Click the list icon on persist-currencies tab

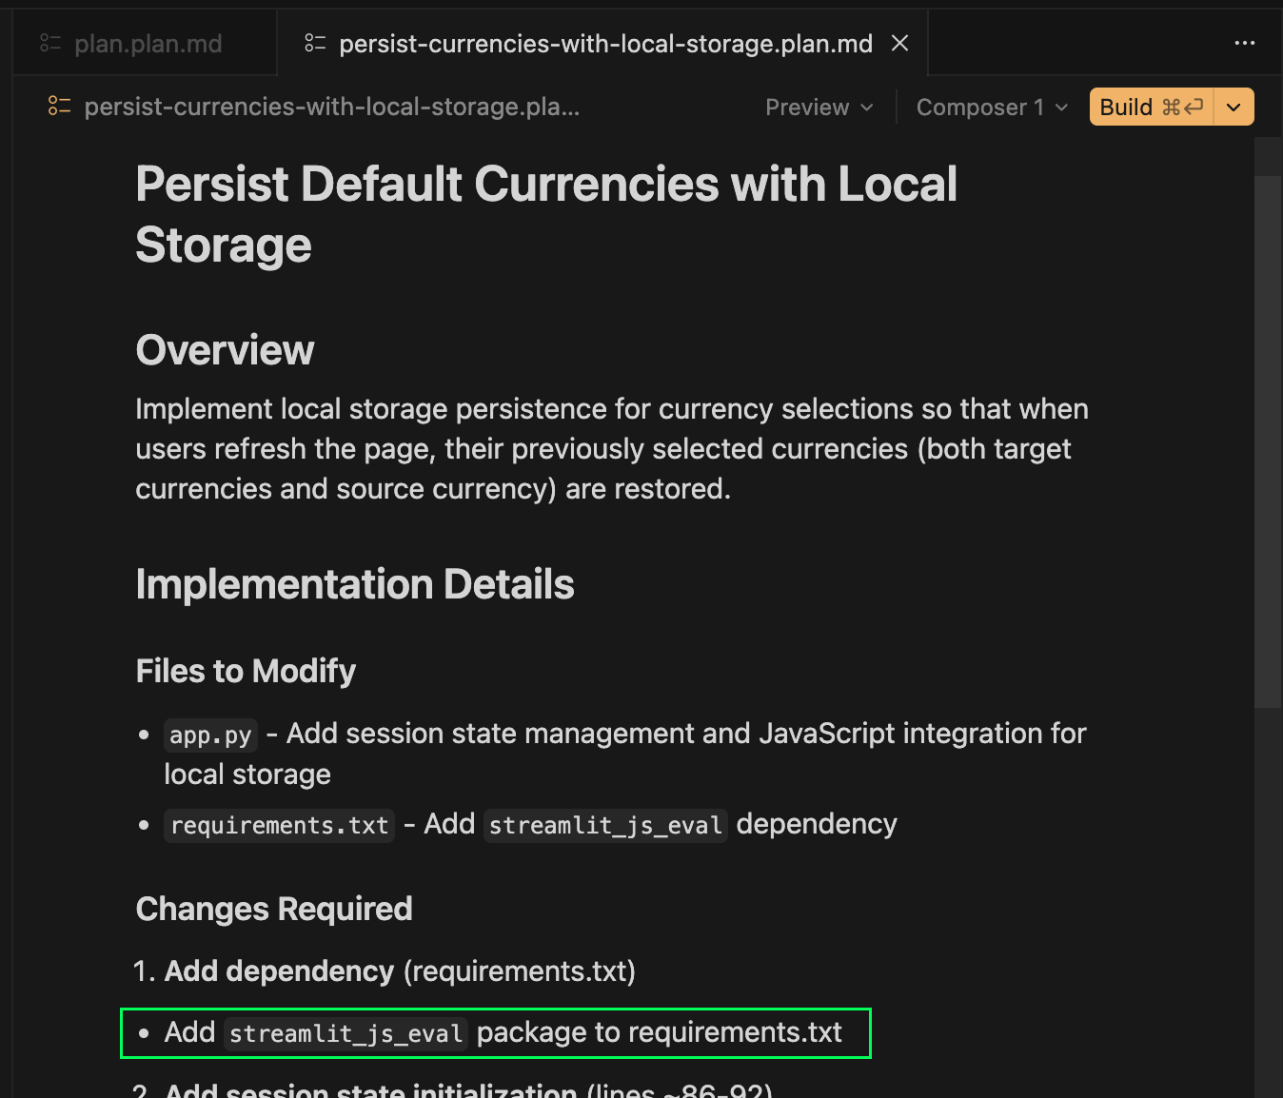point(315,44)
